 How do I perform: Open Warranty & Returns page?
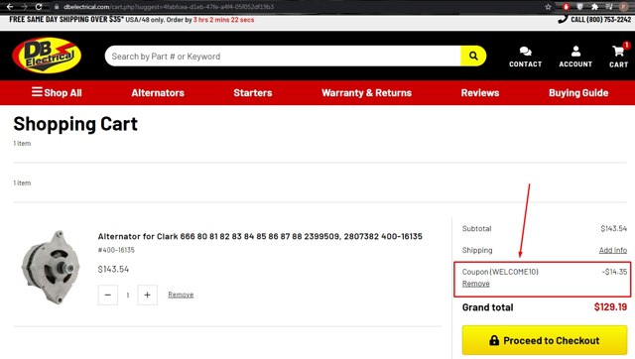366,92
